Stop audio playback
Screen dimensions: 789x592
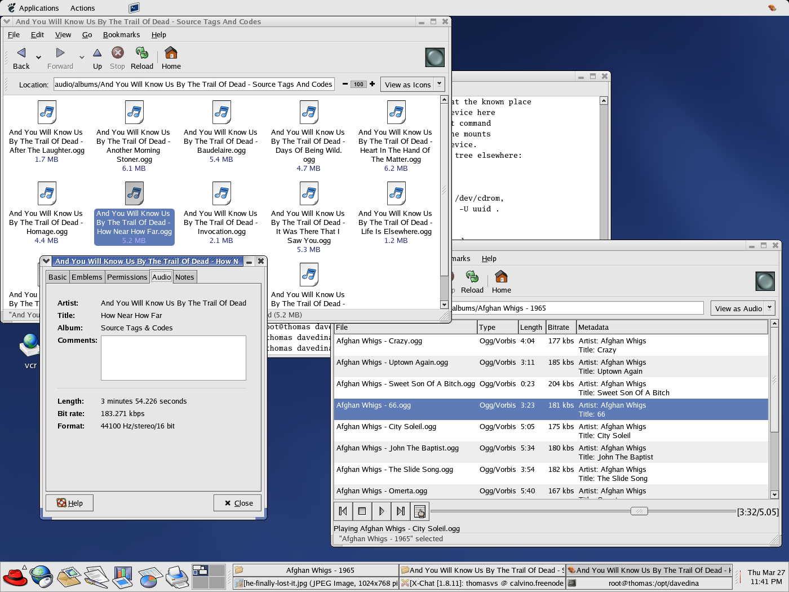point(362,511)
